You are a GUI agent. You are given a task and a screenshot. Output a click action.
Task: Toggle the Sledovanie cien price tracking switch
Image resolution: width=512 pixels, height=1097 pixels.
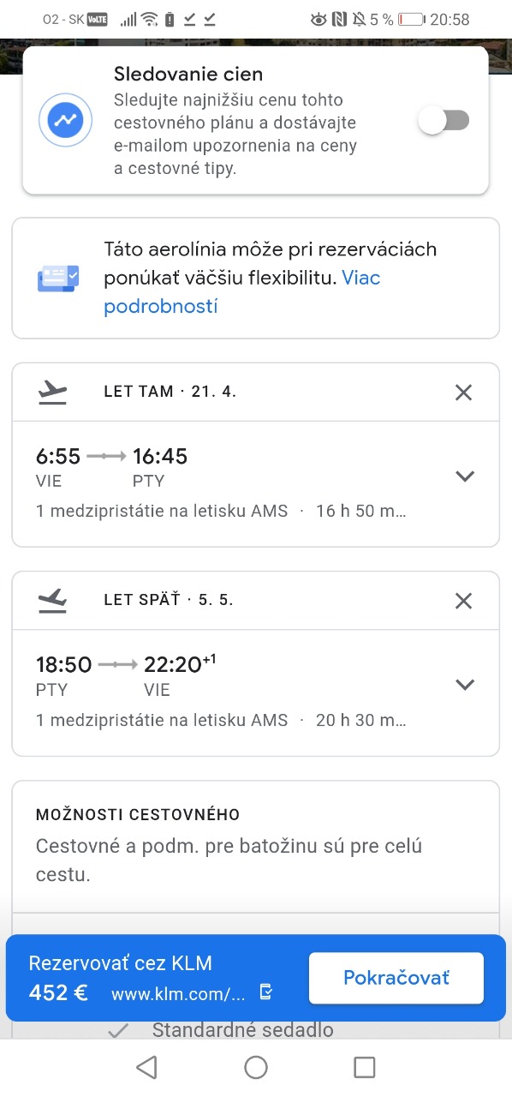[x=444, y=121]
